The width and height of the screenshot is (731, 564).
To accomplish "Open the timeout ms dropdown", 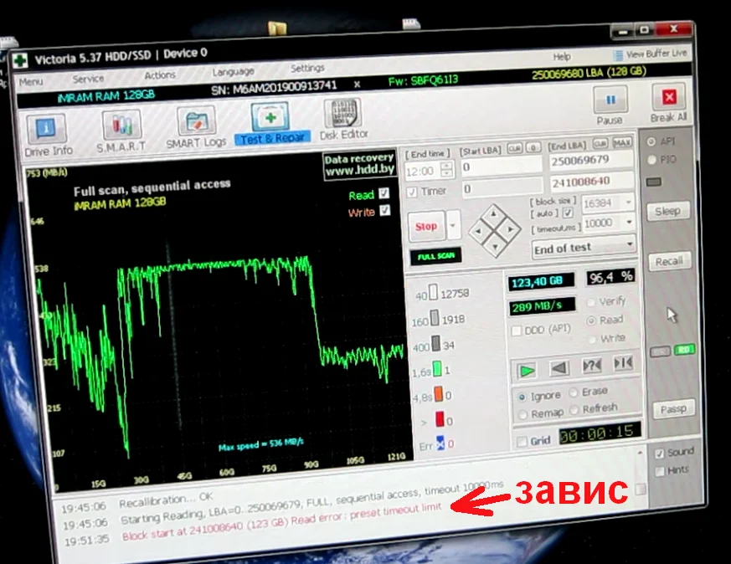I will 629,222.
